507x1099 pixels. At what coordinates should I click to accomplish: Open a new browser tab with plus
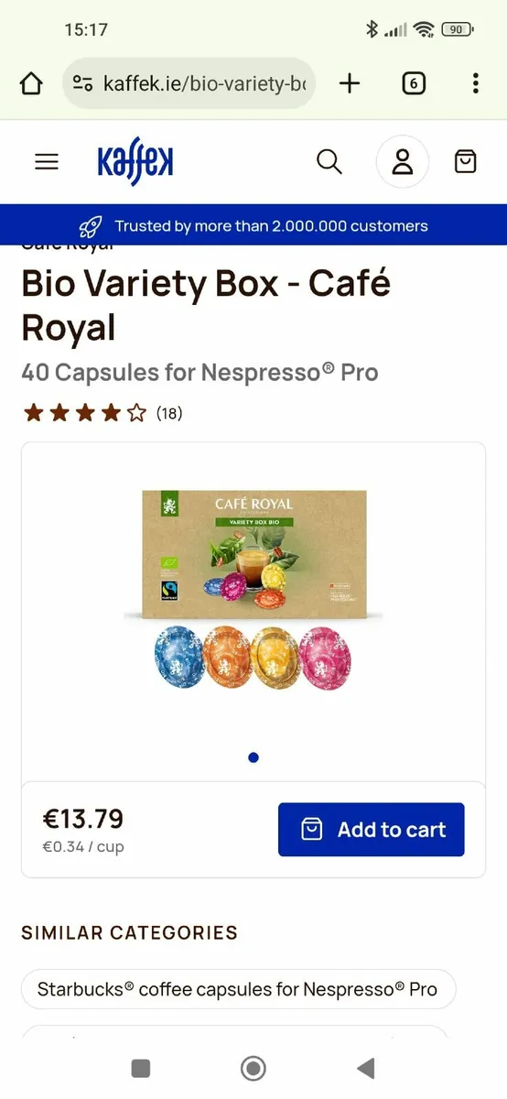[350, 84]
